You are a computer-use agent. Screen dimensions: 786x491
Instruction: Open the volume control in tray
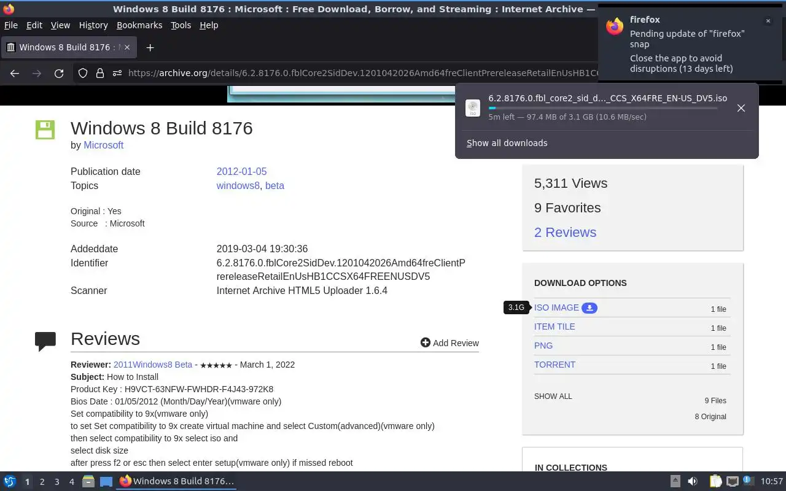tap(693, 481)
